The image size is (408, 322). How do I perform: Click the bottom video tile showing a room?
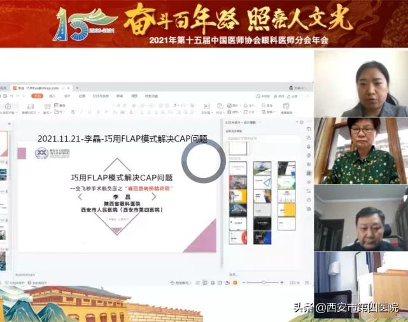(x=361, y=285)
